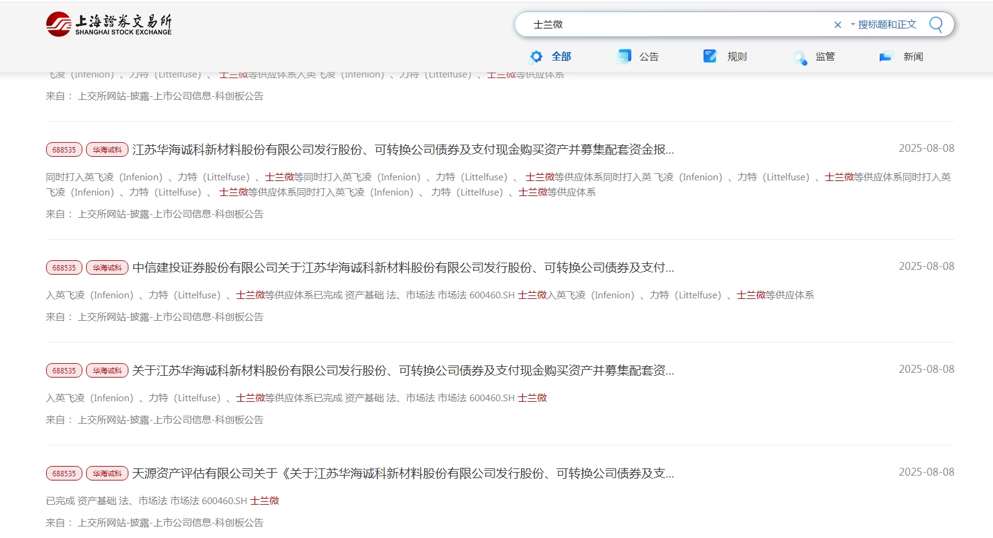Click snippet text under 关于江苏华海诚科 result
Screen dimensions: 993x538
point(296,398)
